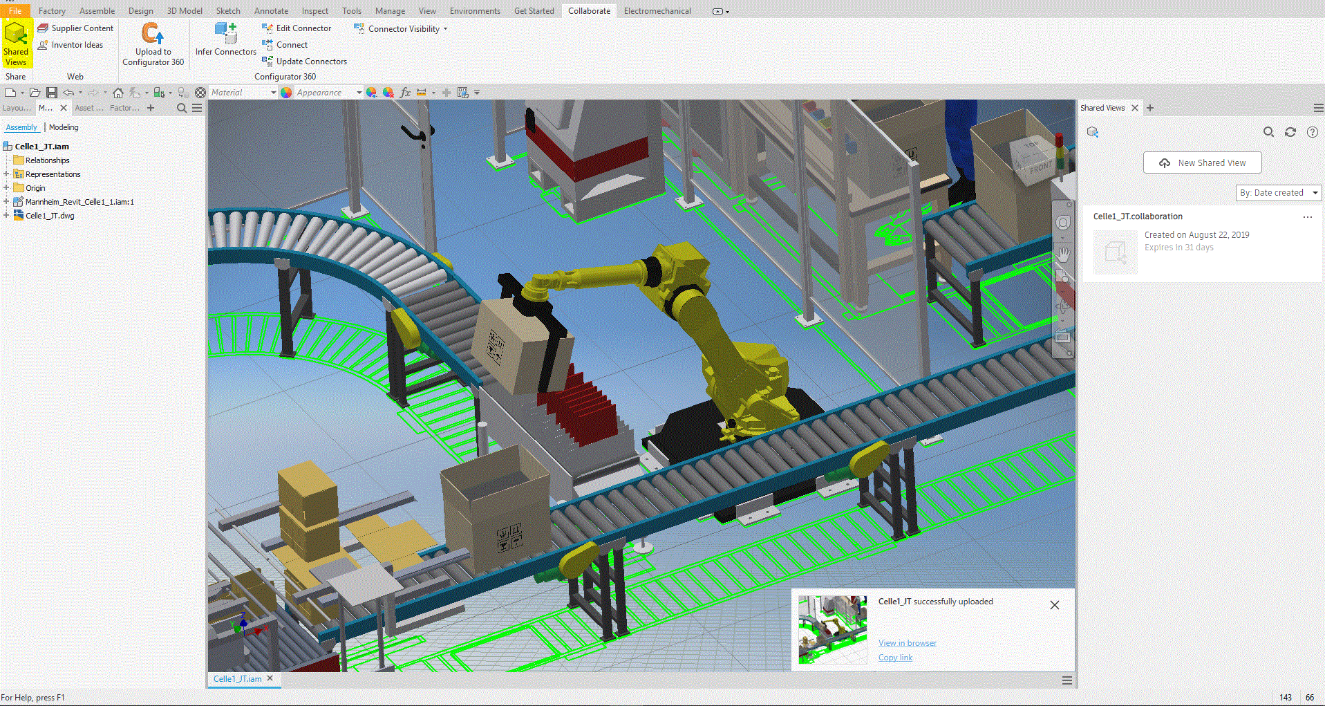This screenshot has width=1325, height=706.
Task: Open the By: Date created sort dropdown
Action: [1277, 192]
